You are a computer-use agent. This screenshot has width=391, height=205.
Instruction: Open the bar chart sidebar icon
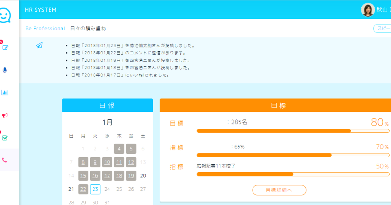coord(5,92)
